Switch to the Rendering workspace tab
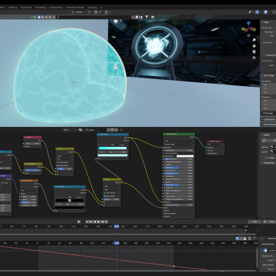 click(x=40, y=8)
